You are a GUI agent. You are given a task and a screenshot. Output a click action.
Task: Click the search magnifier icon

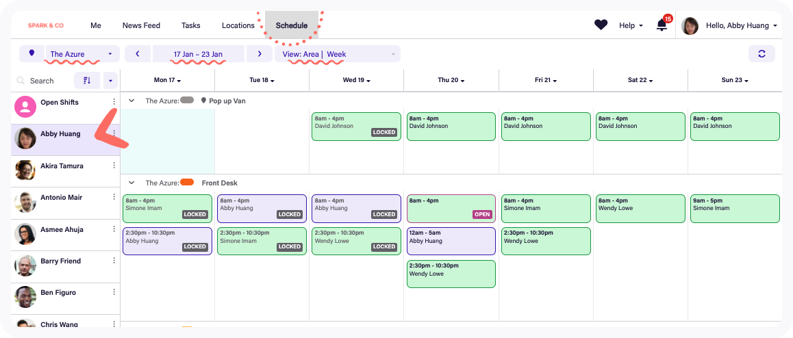(x=21, y=81)
